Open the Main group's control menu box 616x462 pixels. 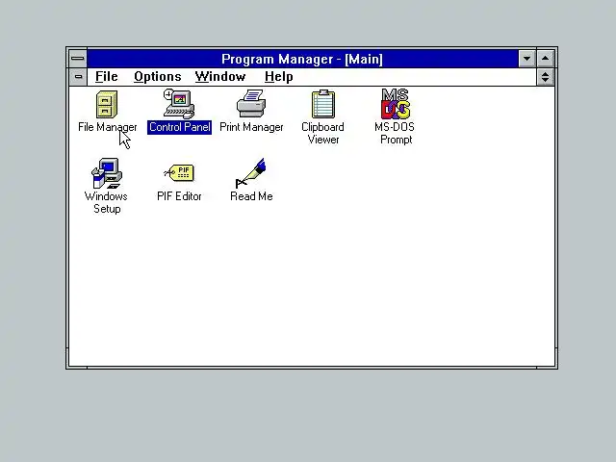point(78,77)
